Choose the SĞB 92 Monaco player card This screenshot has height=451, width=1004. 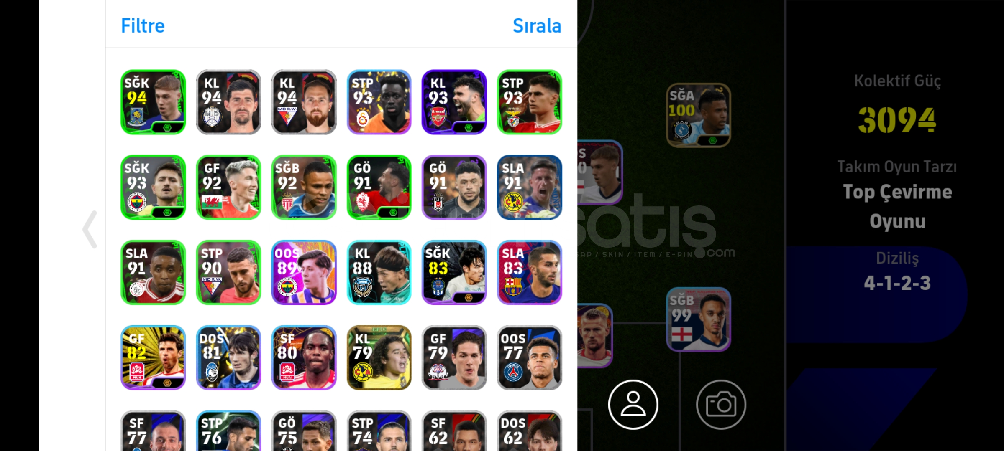(304, 187)
